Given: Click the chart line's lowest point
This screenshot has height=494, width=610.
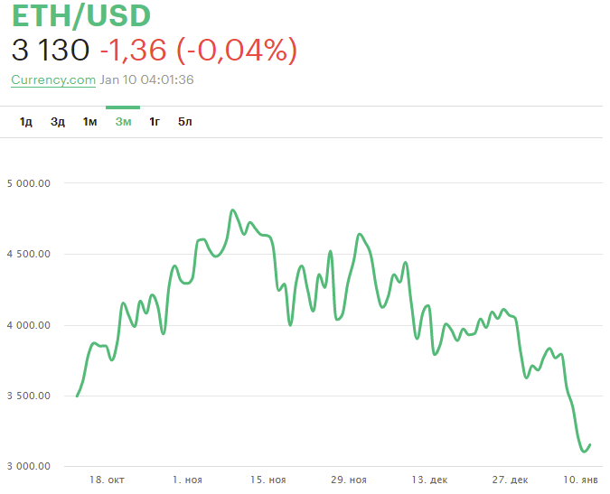Looking at the screenshot, I should pyautogui.click(x=583, y=450).
